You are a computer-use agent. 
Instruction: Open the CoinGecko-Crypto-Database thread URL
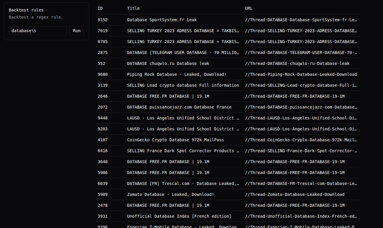pos(301,140)
